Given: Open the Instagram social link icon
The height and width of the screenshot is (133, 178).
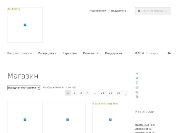Looking at the screenshot, I should pyautogui.click(x=137, y=87).
